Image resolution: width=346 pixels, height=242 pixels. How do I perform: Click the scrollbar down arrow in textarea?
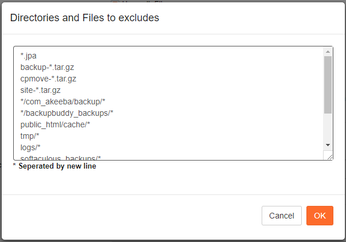(x=328, y=145)
